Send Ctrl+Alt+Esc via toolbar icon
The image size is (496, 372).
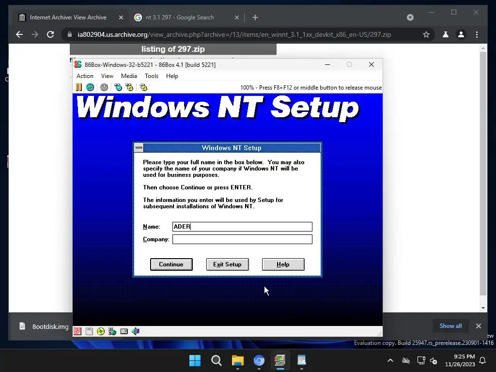(x=129, y=87)
